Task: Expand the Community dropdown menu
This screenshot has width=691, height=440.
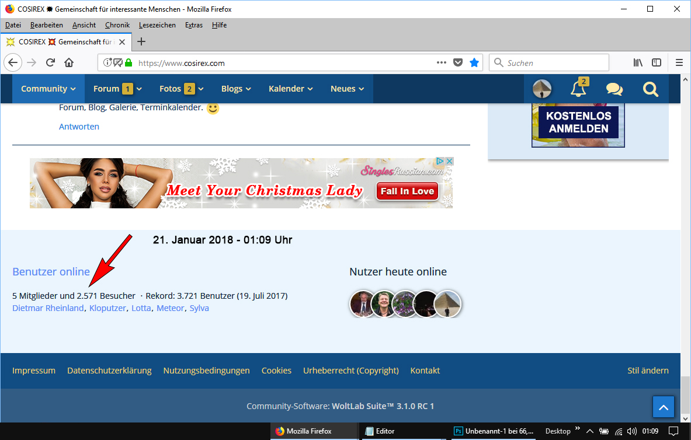Action: [x=48, y=89]
